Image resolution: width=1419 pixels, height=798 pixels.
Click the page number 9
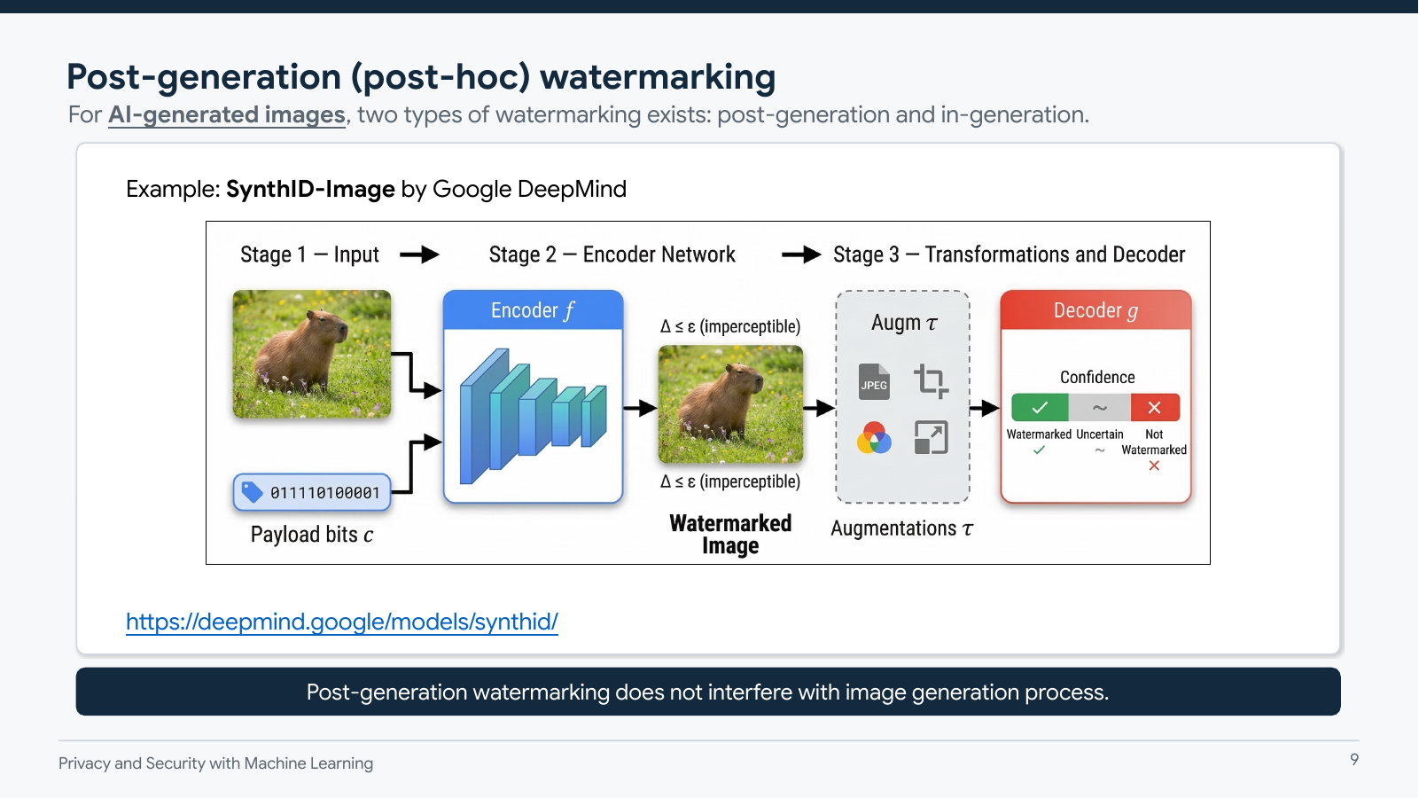pyautogui.click(x=1354, y=759)
